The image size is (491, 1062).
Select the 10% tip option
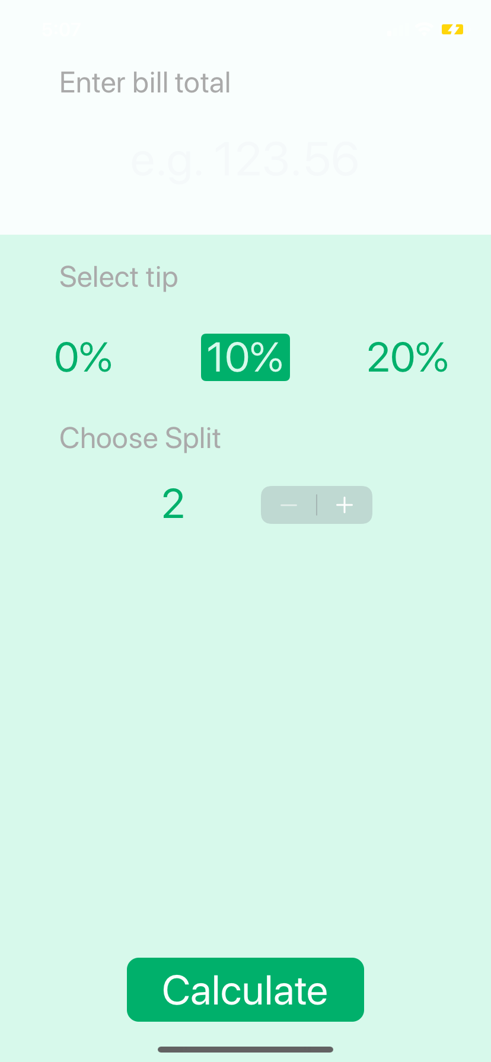pos(245,357)
